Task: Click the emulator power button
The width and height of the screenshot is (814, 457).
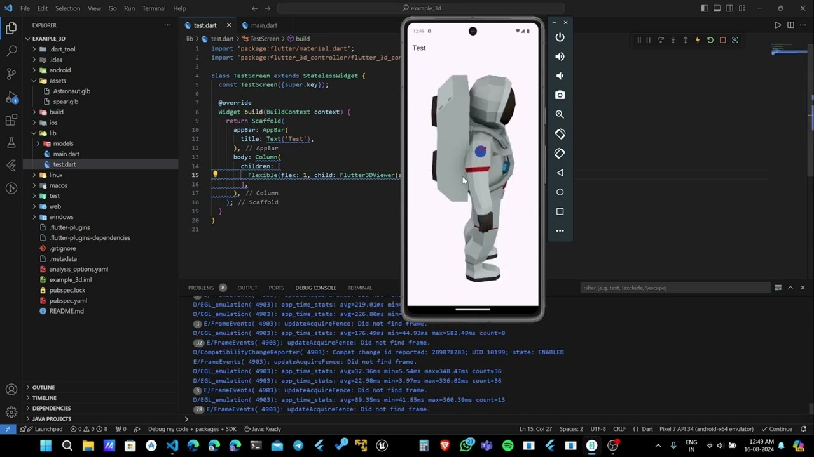Action: (x=560, y=37)
